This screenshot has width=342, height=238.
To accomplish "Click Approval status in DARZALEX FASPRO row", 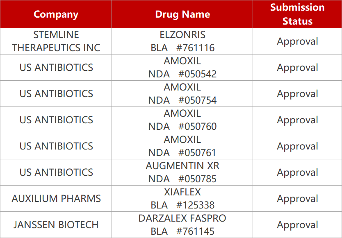I will [x=297, y=225].
